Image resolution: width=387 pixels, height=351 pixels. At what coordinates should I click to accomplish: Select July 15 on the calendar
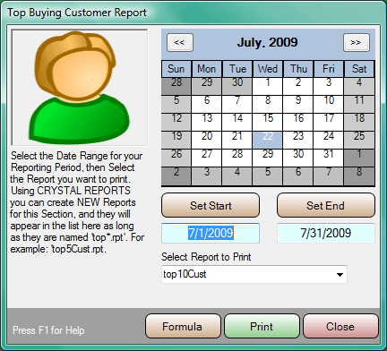267,122
